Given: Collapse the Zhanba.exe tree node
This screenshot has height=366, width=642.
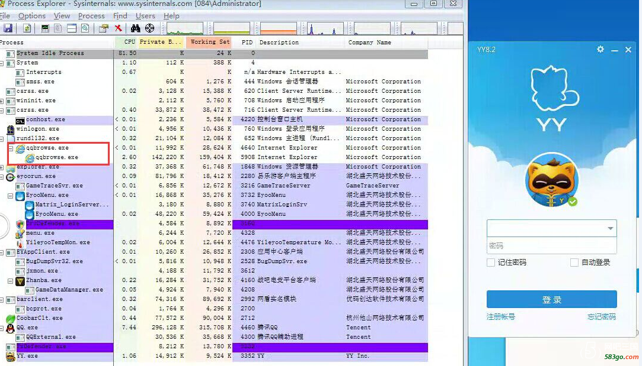Looking at the screenshot, I should click(11, 281).
